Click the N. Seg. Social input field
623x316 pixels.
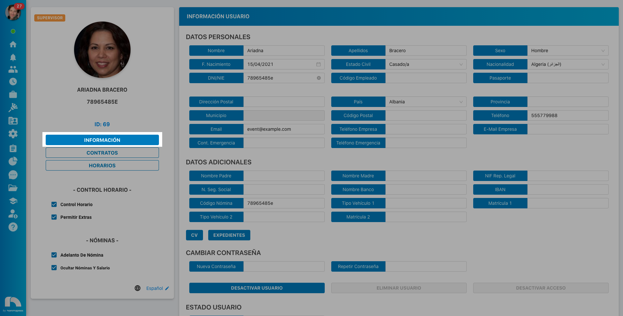(284, 189)
